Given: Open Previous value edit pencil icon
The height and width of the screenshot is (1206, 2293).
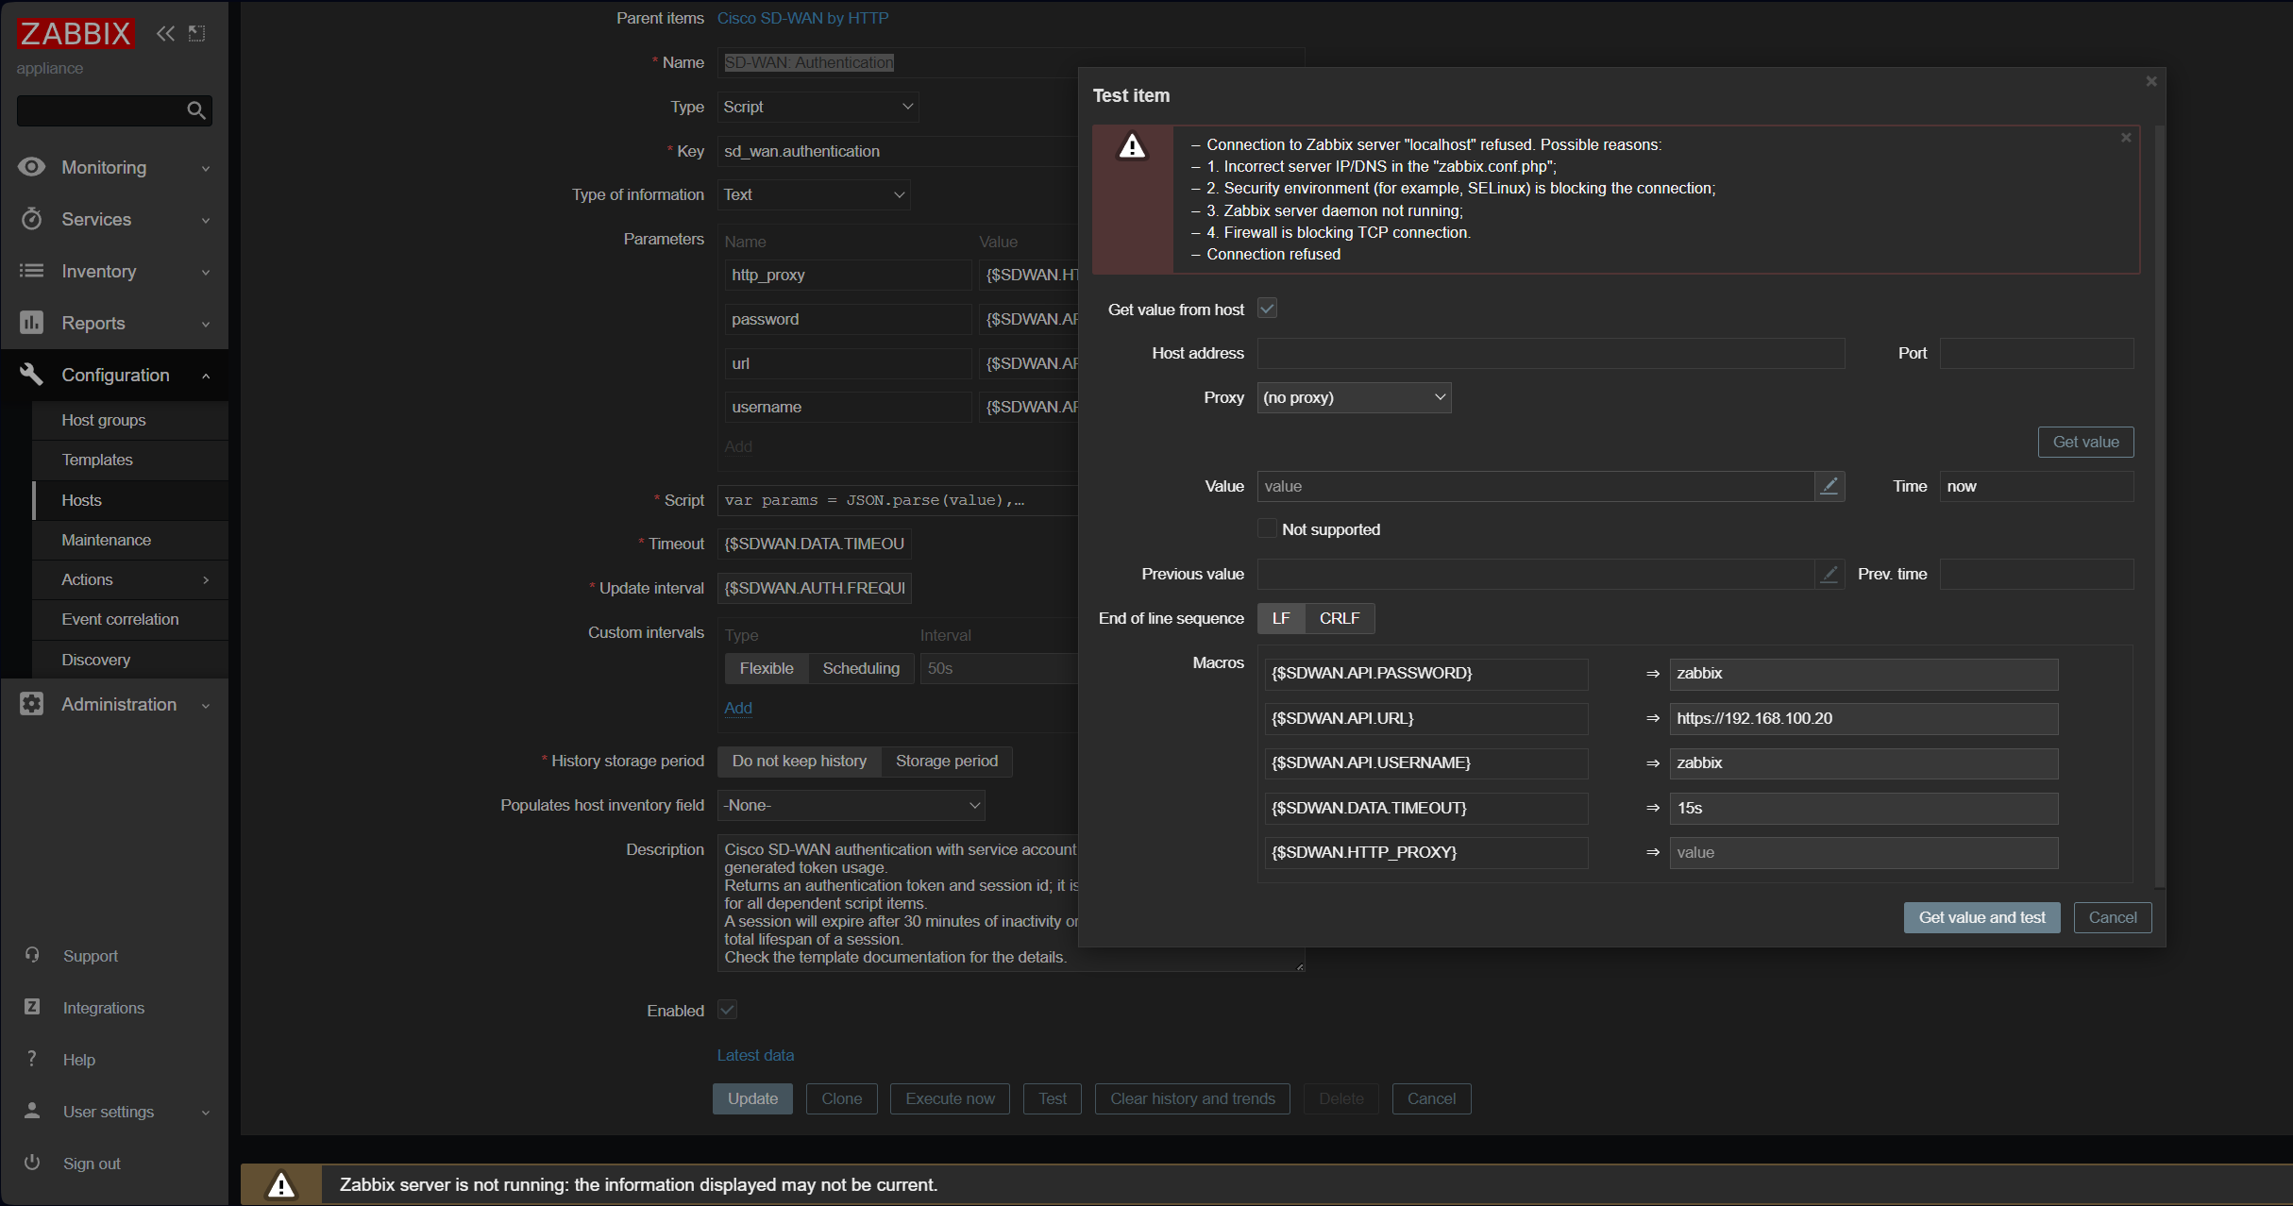Looking at the screenshot, I should (1829, 574).
